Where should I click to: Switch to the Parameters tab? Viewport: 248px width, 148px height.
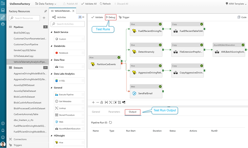(114, 112)
